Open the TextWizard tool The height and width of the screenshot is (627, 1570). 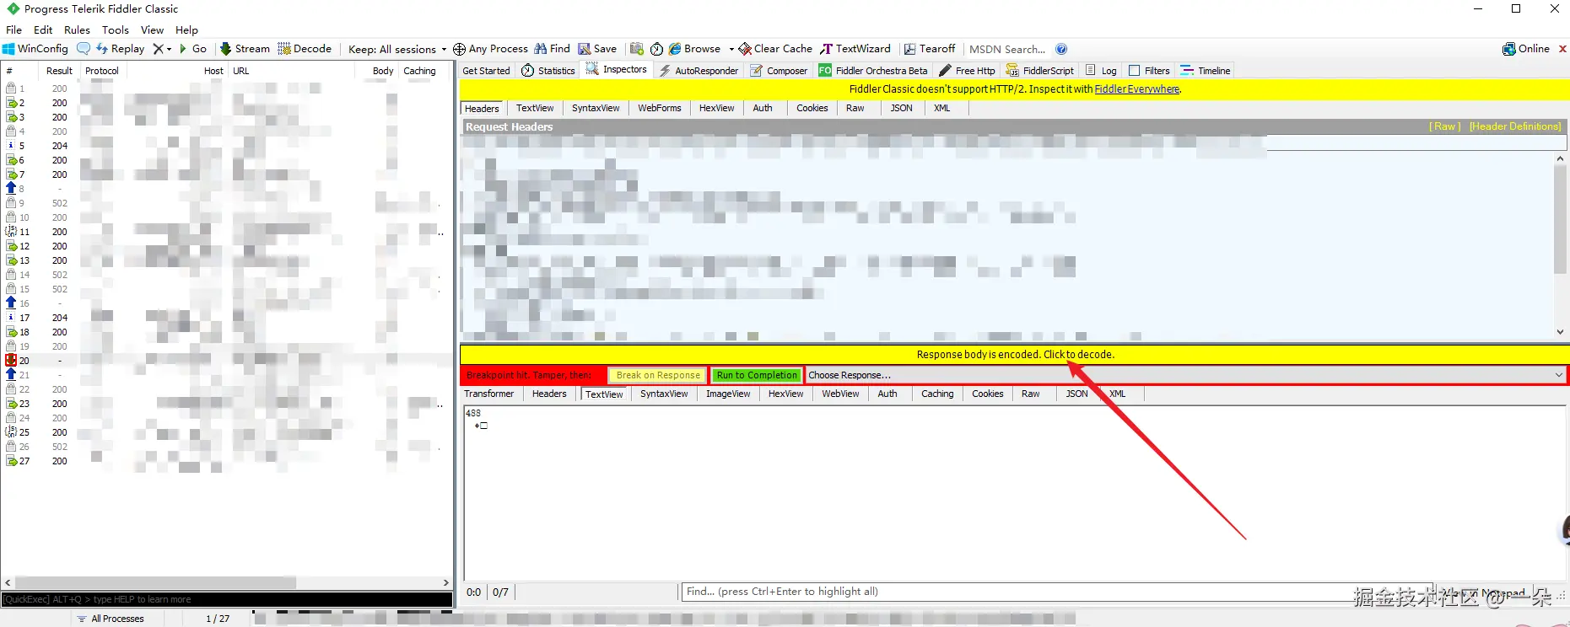[855, 49]
